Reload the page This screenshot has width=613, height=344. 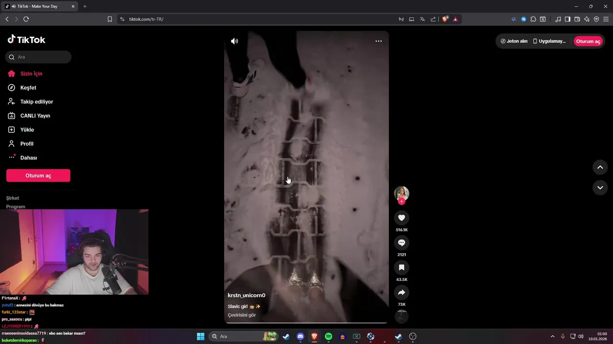[x=26, y=19]
